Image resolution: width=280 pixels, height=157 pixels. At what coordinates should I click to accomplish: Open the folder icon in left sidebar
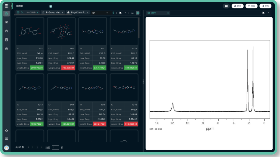pyautogui.click(x=7, y=22)
